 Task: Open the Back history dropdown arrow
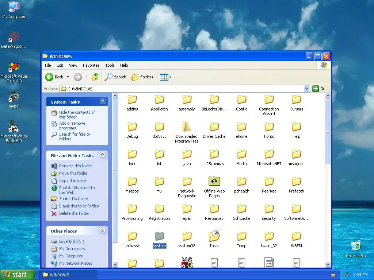tap(68, 77)
